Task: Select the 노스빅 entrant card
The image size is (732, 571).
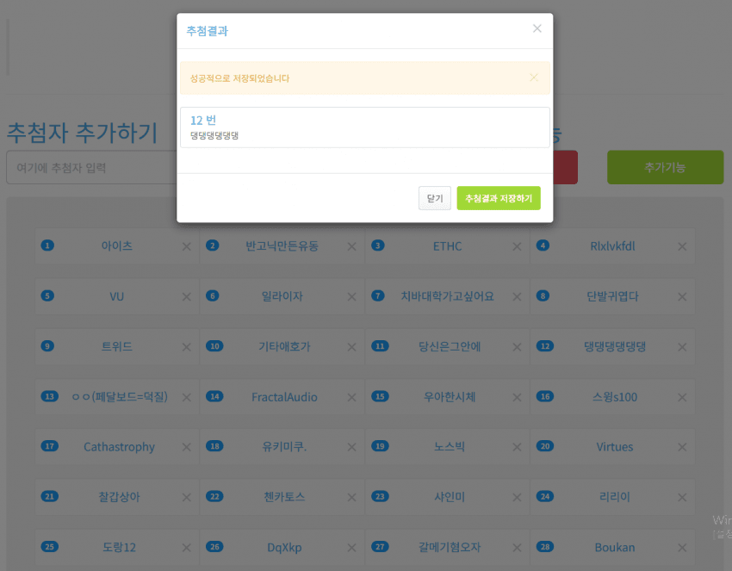Action: pyautogui.click(x=449, y=447)
